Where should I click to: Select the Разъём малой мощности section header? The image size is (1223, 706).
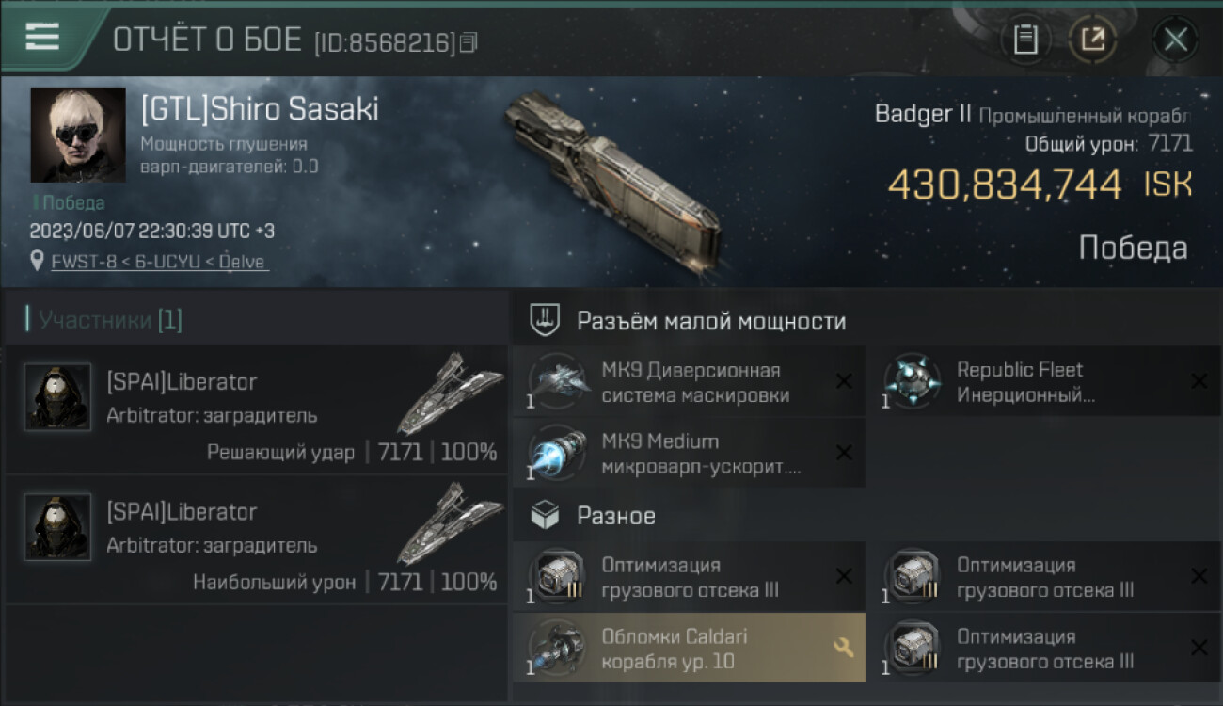tap(711, 321)
